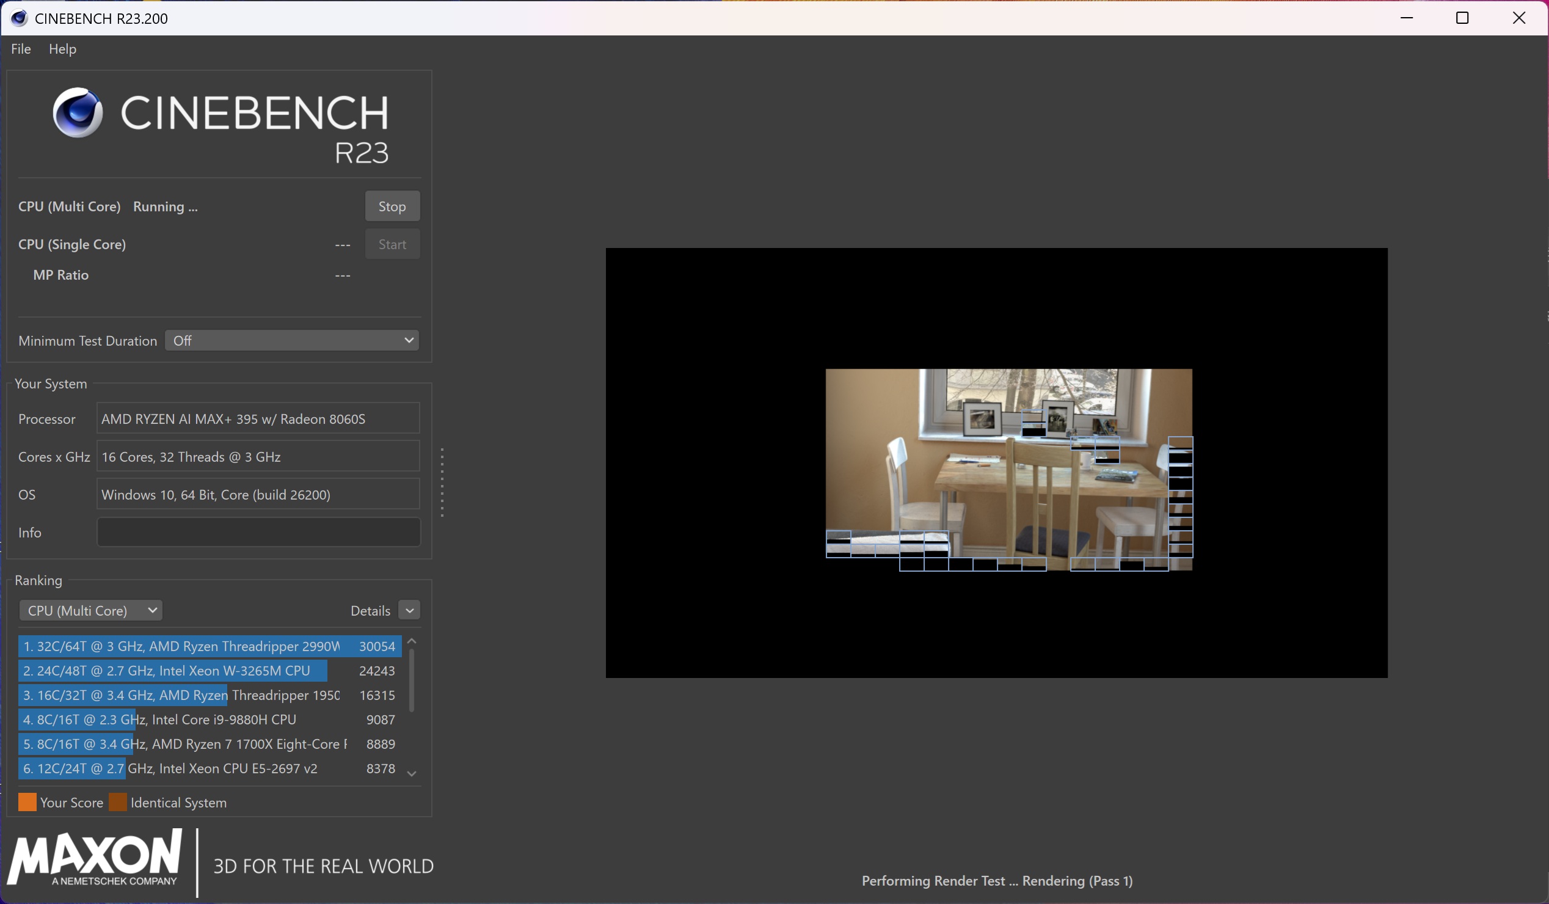Select the Xeon W-3265M ranking row
The height and width of the screenshot is (904, 1549).
pos(210,671)
